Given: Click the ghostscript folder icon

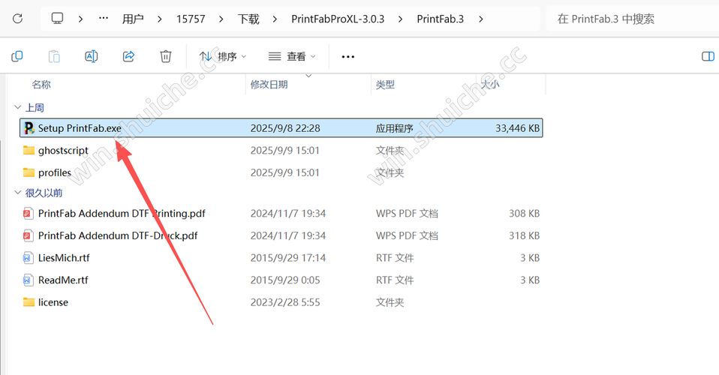Looking at the screenshot, I should click(x=29, y=150).
